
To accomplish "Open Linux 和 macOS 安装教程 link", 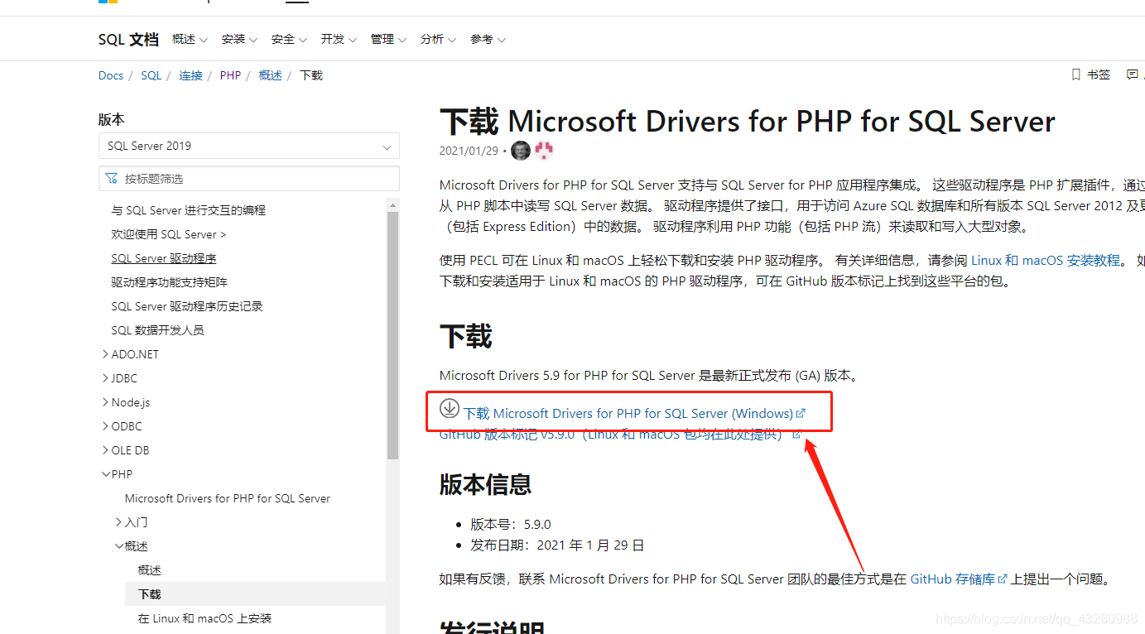I will [x=1046, y=260].
